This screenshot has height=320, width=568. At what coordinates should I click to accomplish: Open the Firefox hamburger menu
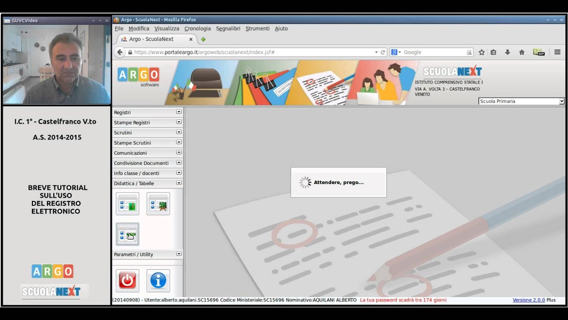[x=558, y=52]
